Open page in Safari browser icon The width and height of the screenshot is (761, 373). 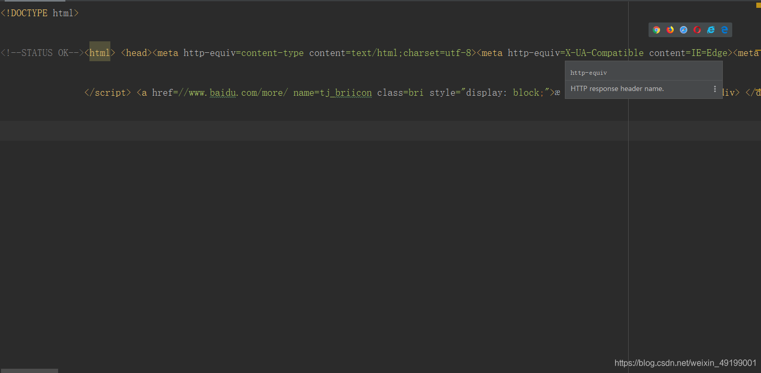[x=684, y=30]
